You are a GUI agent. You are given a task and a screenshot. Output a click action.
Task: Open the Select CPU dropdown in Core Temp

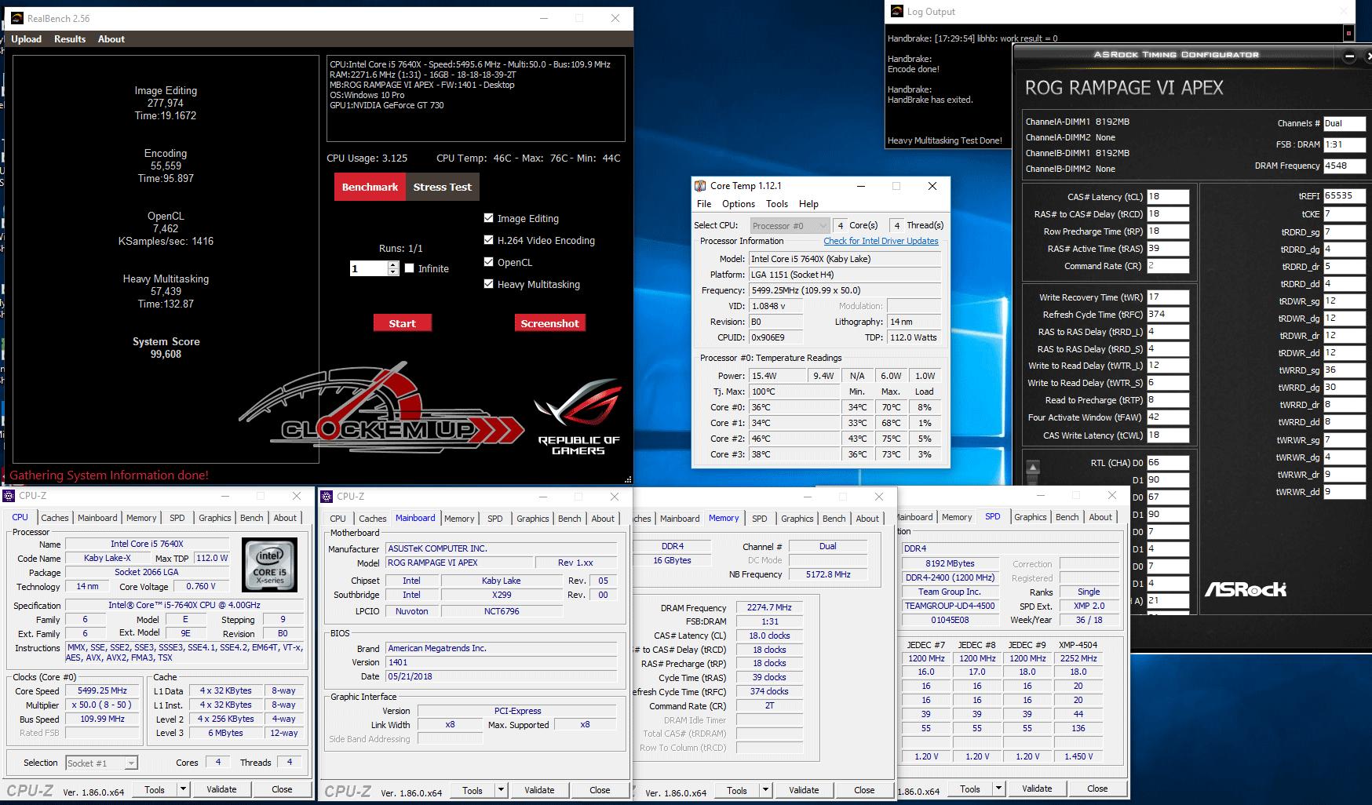click(823, 226)
